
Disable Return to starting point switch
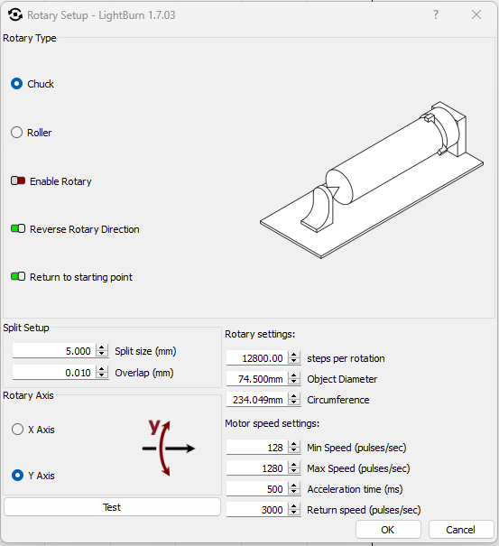[x=18, y=276]
